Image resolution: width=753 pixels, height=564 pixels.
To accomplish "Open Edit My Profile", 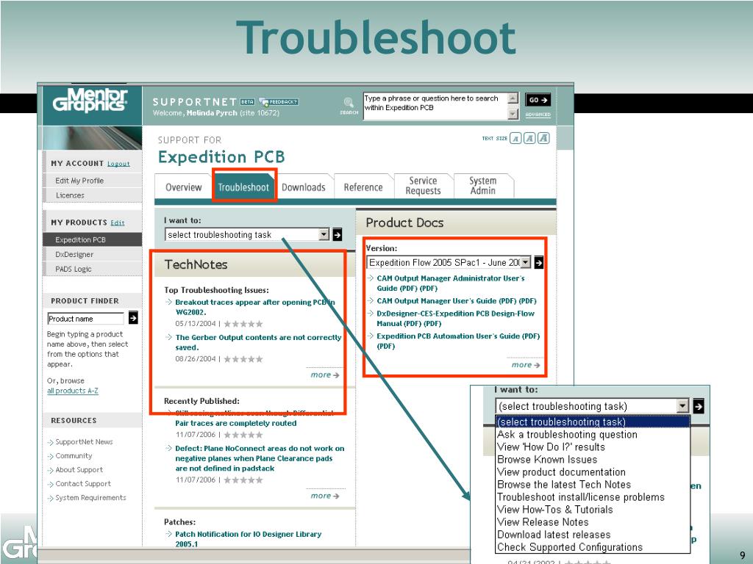I will click(x=79, y=181).
